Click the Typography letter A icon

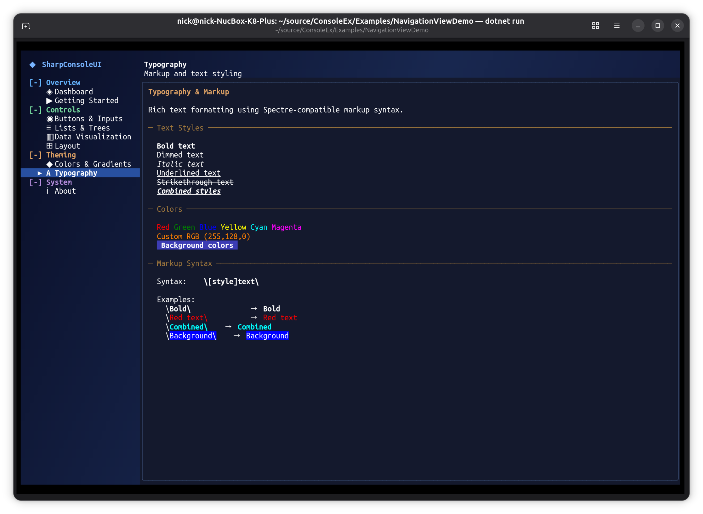point(48,173)
